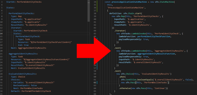Click "new sfn.Choice(this, 'EvaluateIdentityResults')" line
The width and height of the screenshot is (197, 95).
(144, 74)
